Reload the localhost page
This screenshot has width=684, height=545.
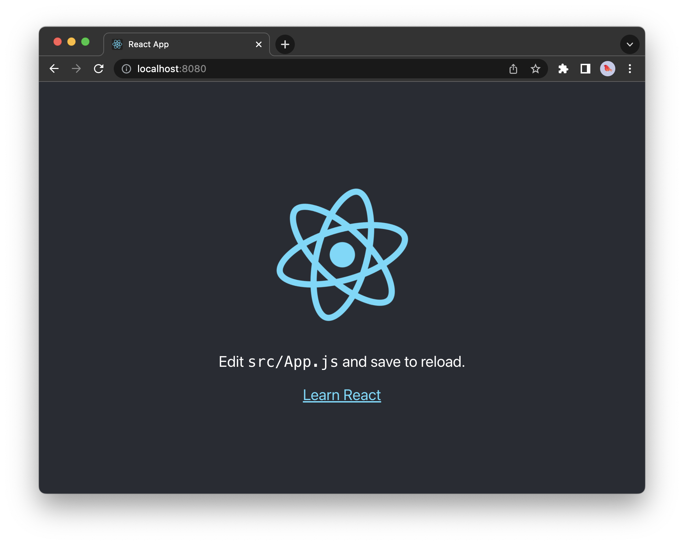pyautogui.click(x=99, y=69)
